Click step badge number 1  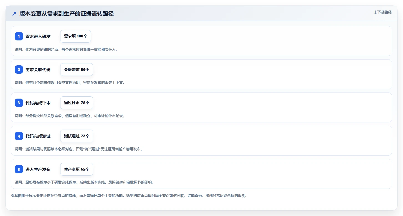point(19,36)
